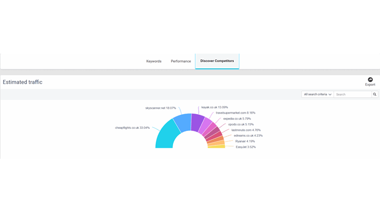Click the Export arrow icon

click(x=370, y=79)
